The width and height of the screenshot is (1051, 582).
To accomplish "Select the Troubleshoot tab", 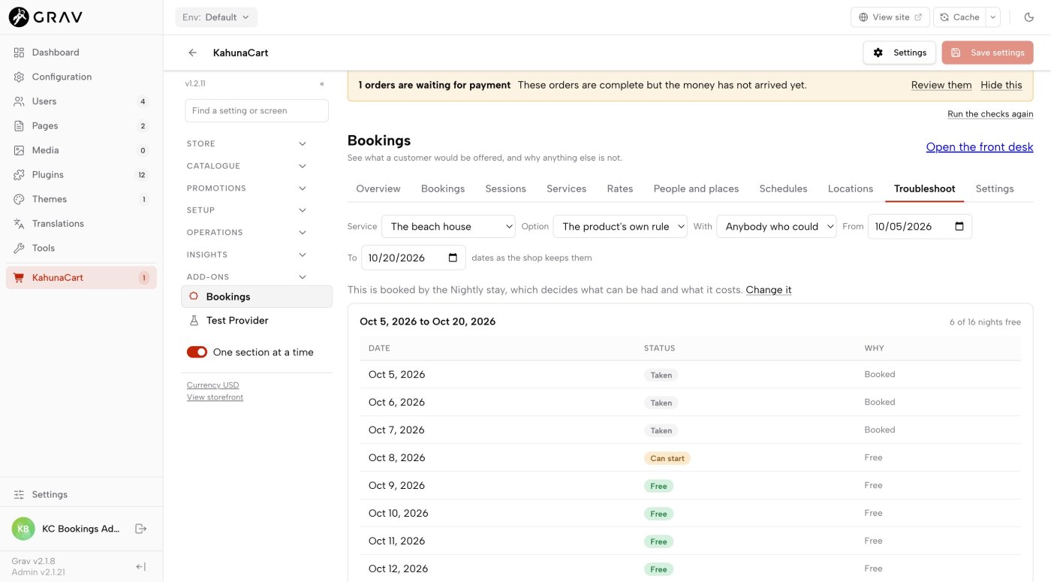I will (924, 188).
